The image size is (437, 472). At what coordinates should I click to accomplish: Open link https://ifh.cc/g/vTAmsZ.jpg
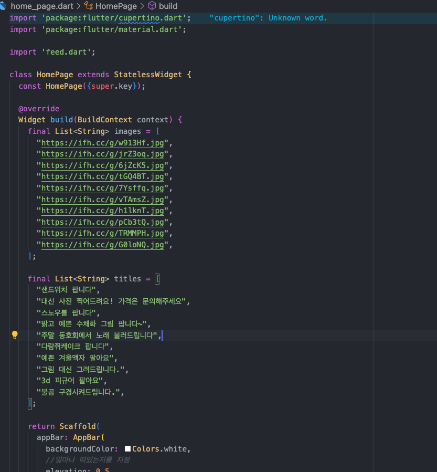point(102,200)
